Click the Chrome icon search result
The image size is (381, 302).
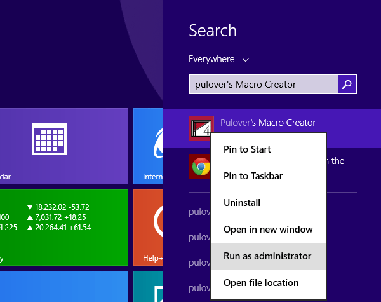tap(201, 167)
